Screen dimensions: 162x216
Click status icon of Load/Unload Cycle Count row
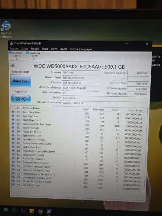click(x=13, y=165)
